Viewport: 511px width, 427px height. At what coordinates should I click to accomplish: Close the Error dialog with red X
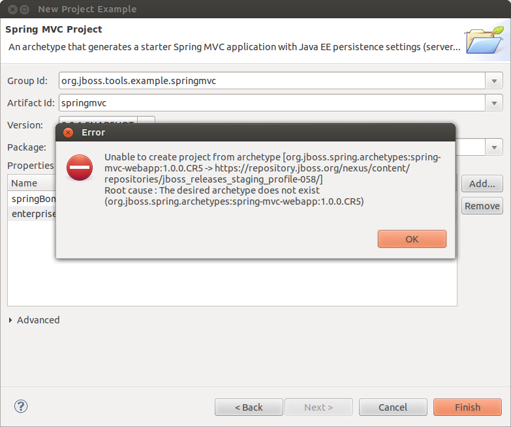[68, 132]
